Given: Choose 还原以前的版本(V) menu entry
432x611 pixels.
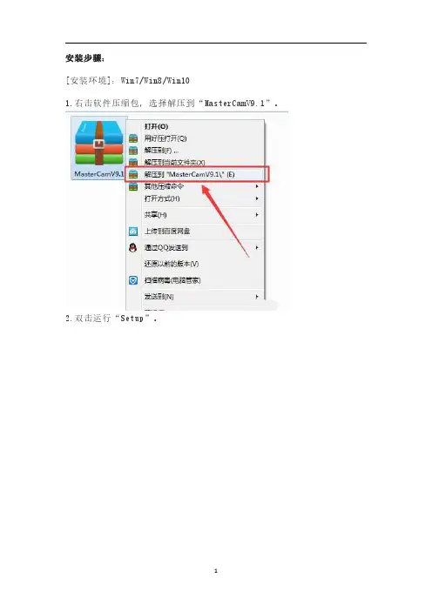Looking at the screenshot, I should coord(172,264).
